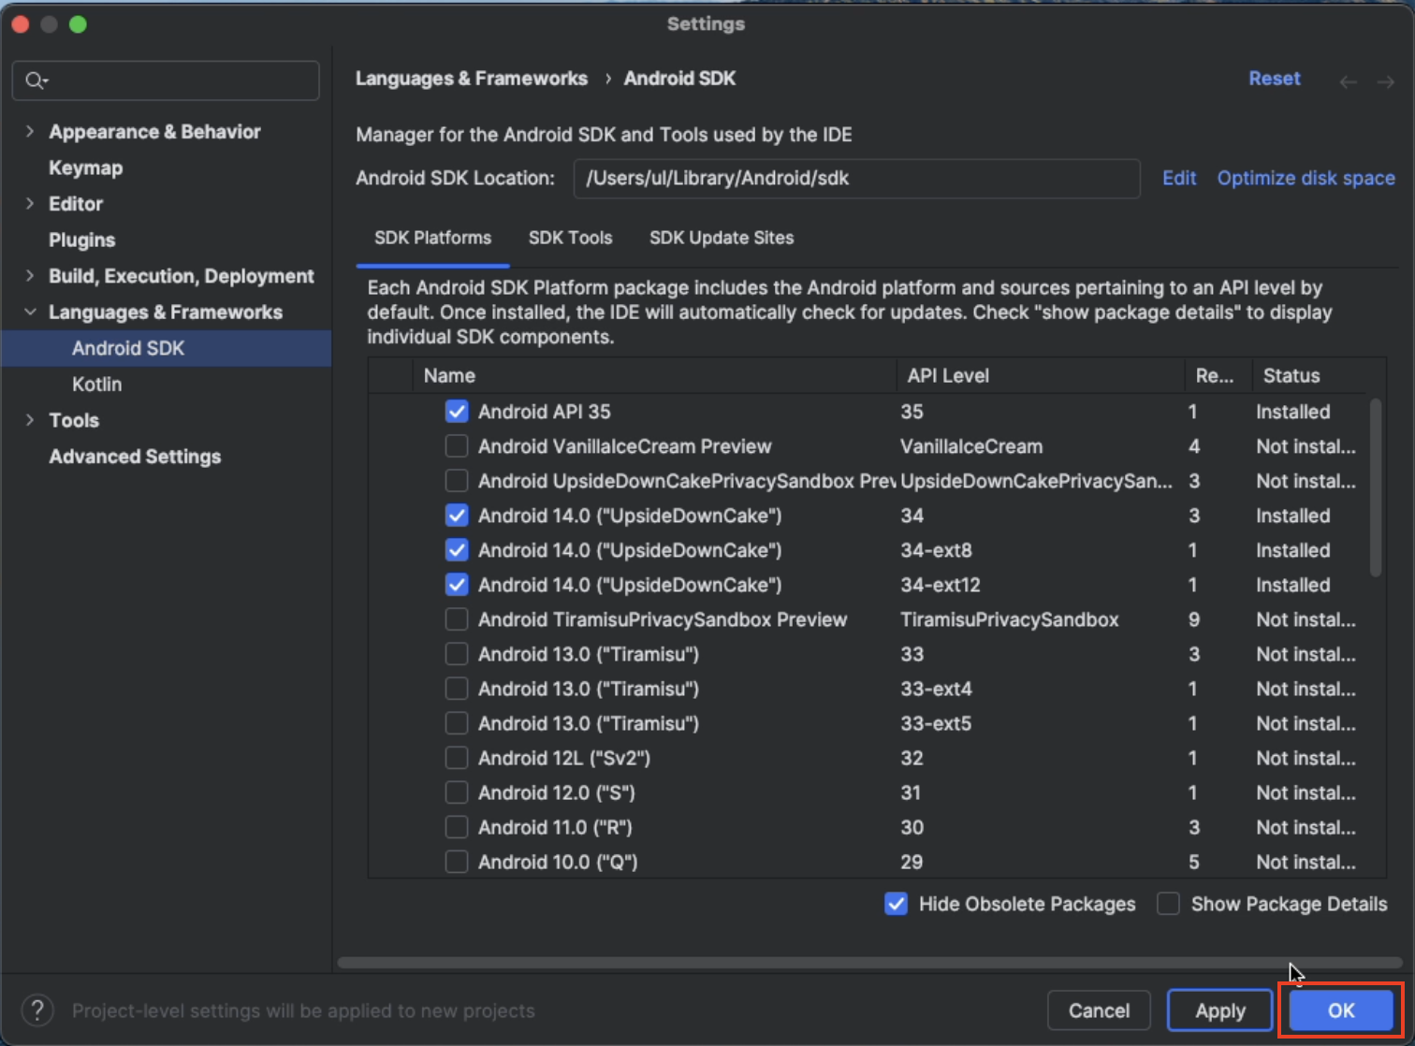Select the VanillaIceCream API level cell
1415x1046 pixels.
point(971,446)
